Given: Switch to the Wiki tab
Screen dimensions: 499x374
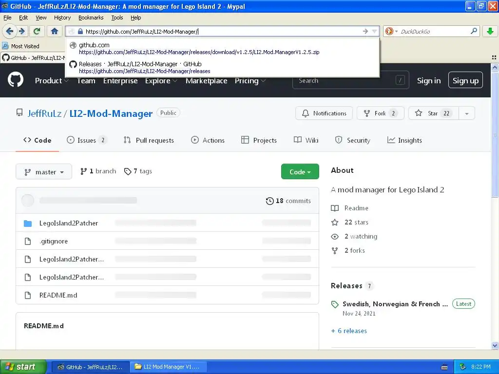Looking at the screenshot, I should pyautogui.click(x=306, y=140).
